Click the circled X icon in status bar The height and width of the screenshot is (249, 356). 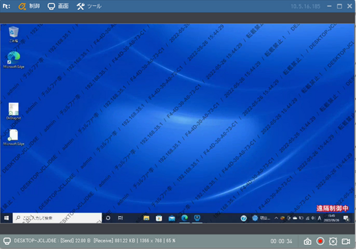(x=333, y=241)
